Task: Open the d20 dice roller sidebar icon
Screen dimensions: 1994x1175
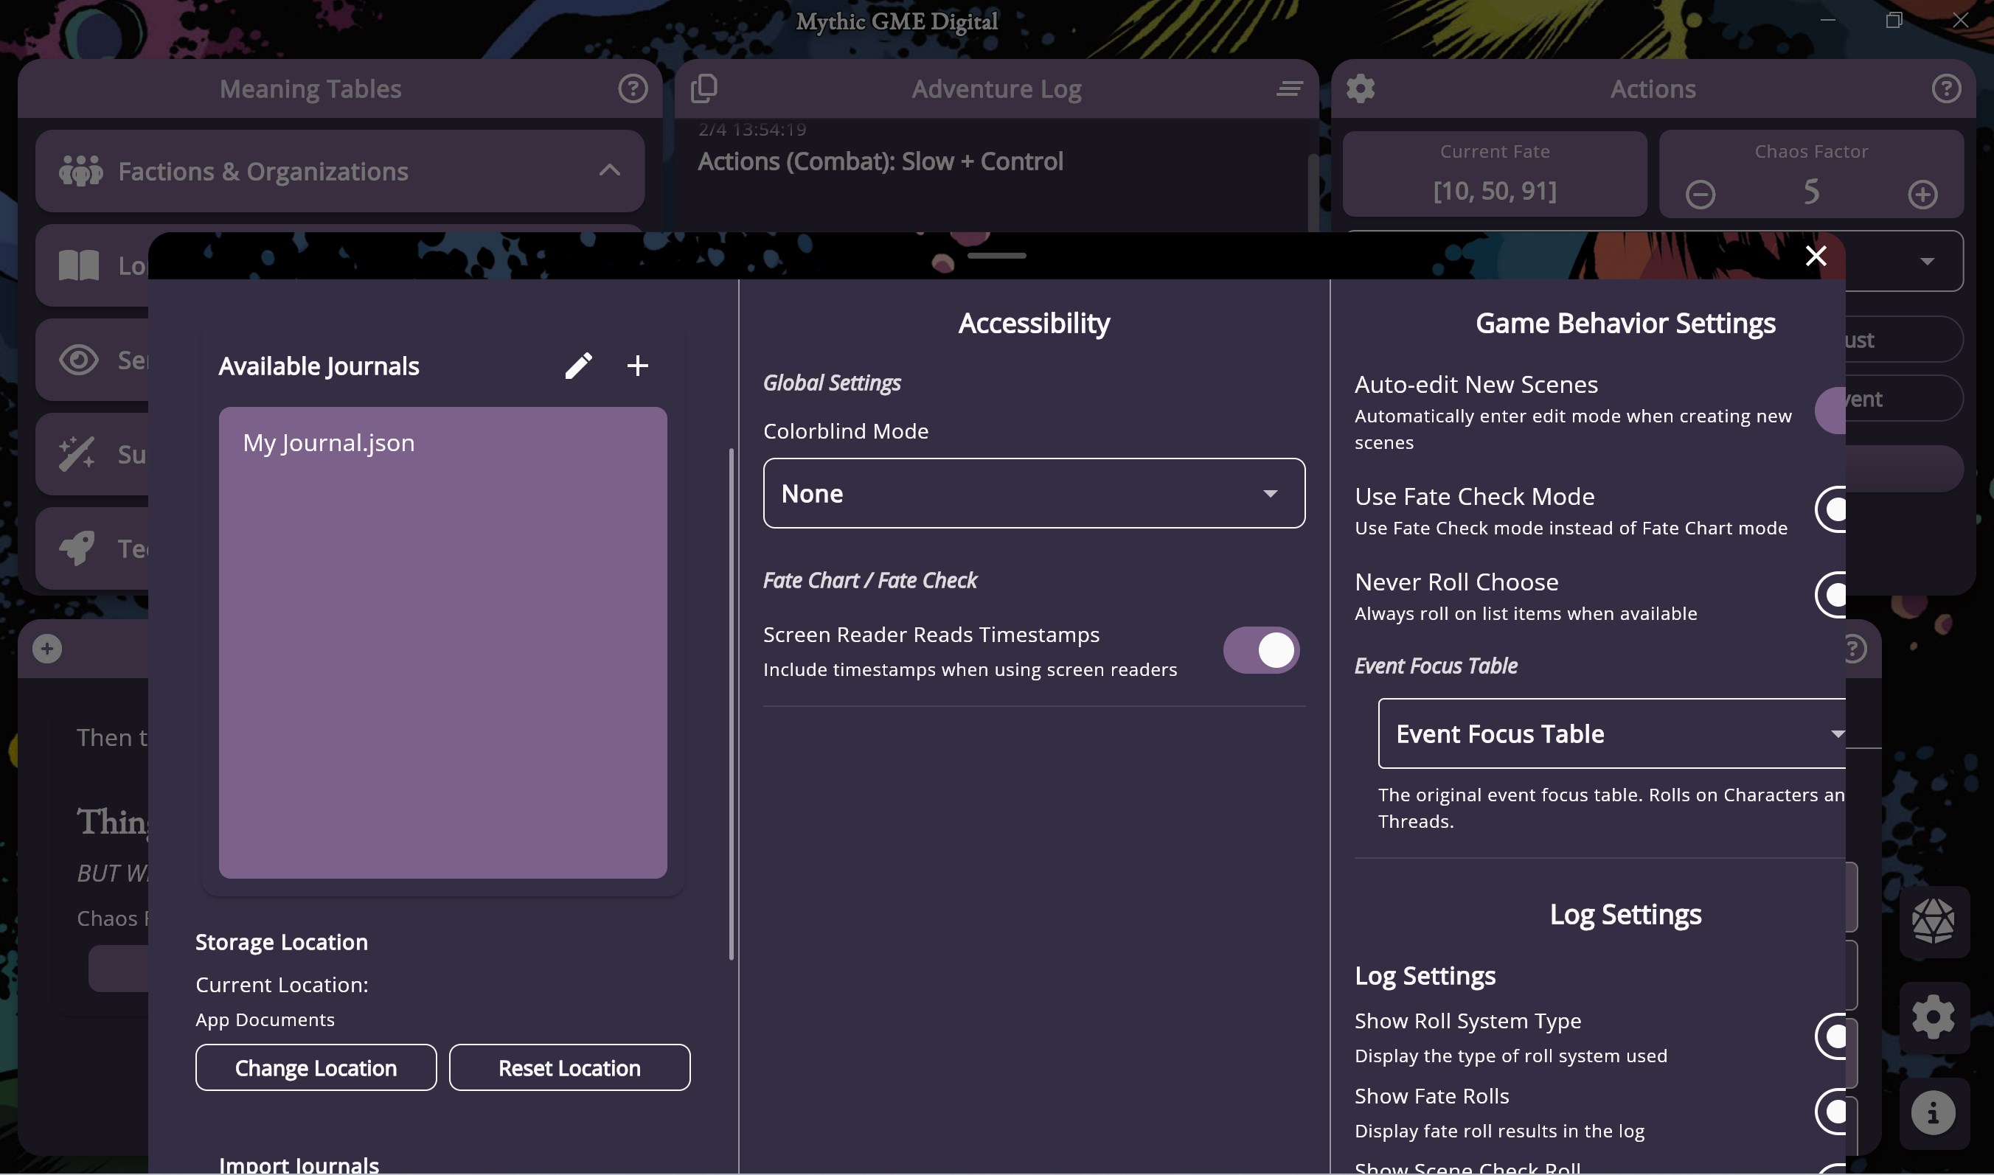Action: 1934,921
